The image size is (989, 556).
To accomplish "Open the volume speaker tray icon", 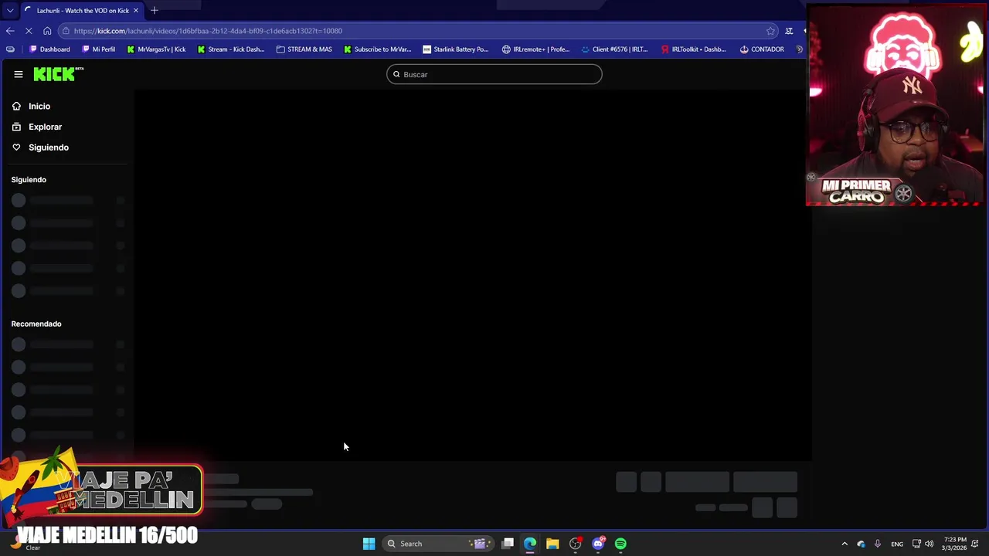I will click(x=930, y=544).
